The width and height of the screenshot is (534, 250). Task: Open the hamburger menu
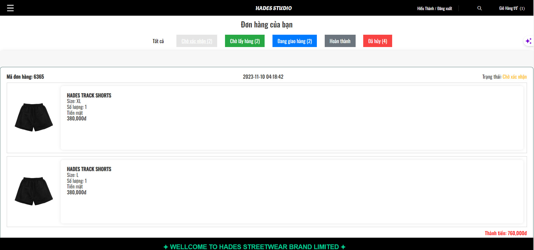tap(10, 8)
